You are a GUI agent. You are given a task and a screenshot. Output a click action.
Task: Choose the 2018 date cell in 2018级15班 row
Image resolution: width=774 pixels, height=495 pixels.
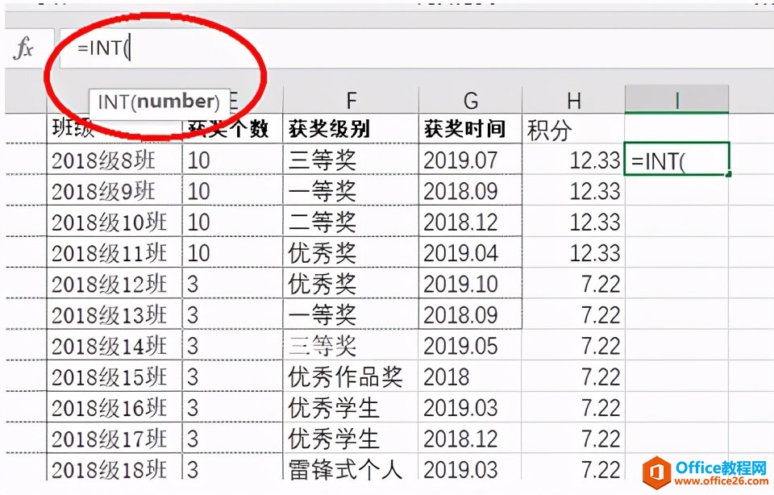tap(470, 376)
